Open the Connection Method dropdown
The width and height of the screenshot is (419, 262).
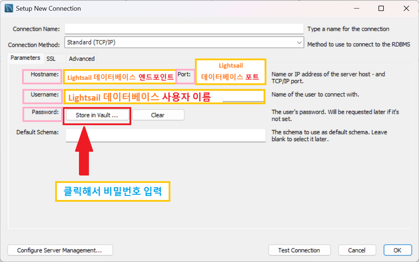(184, 42)
